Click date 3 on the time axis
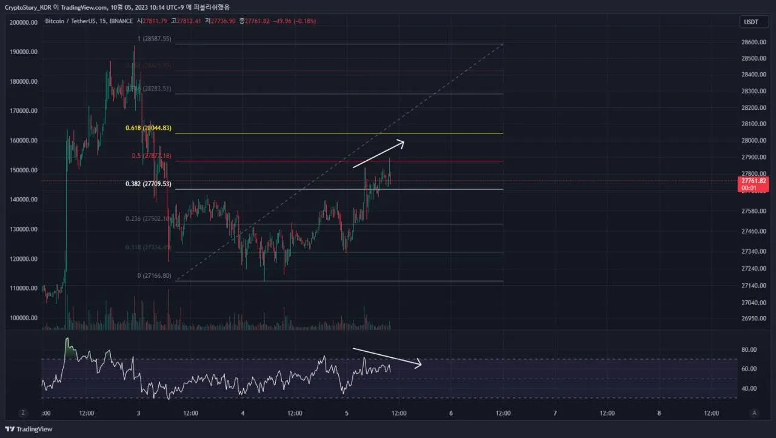 pos(139,413)
